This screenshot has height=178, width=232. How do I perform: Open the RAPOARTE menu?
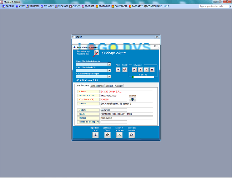click(136, 6)
